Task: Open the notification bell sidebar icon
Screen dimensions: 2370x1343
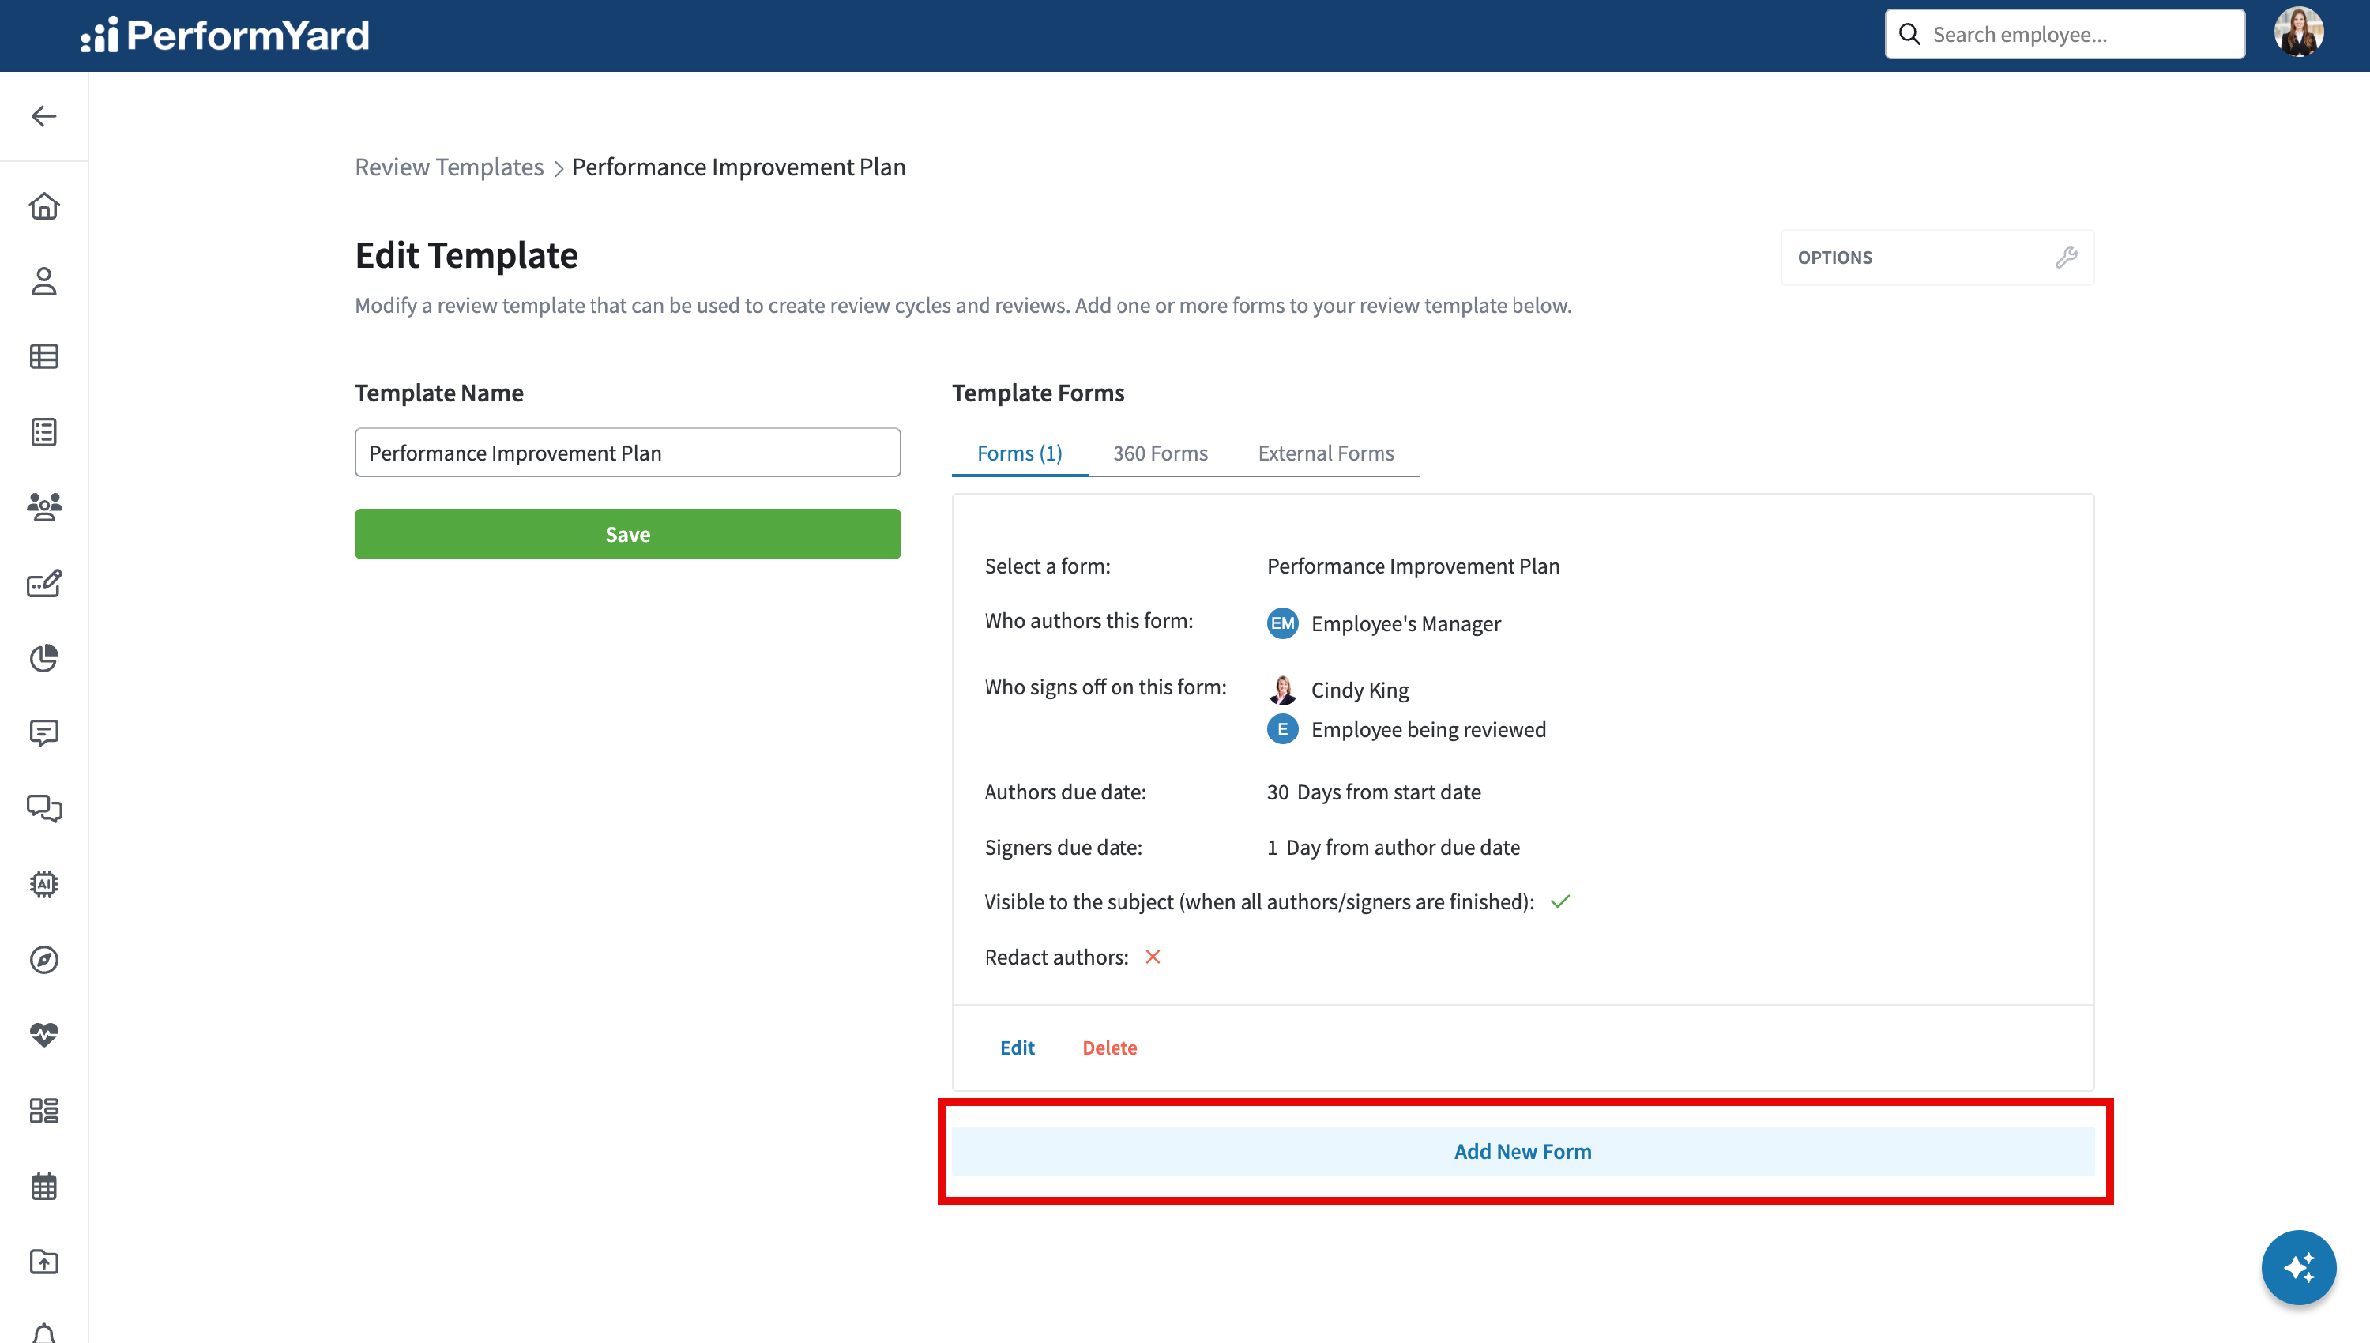Action: click(43, 1334)
